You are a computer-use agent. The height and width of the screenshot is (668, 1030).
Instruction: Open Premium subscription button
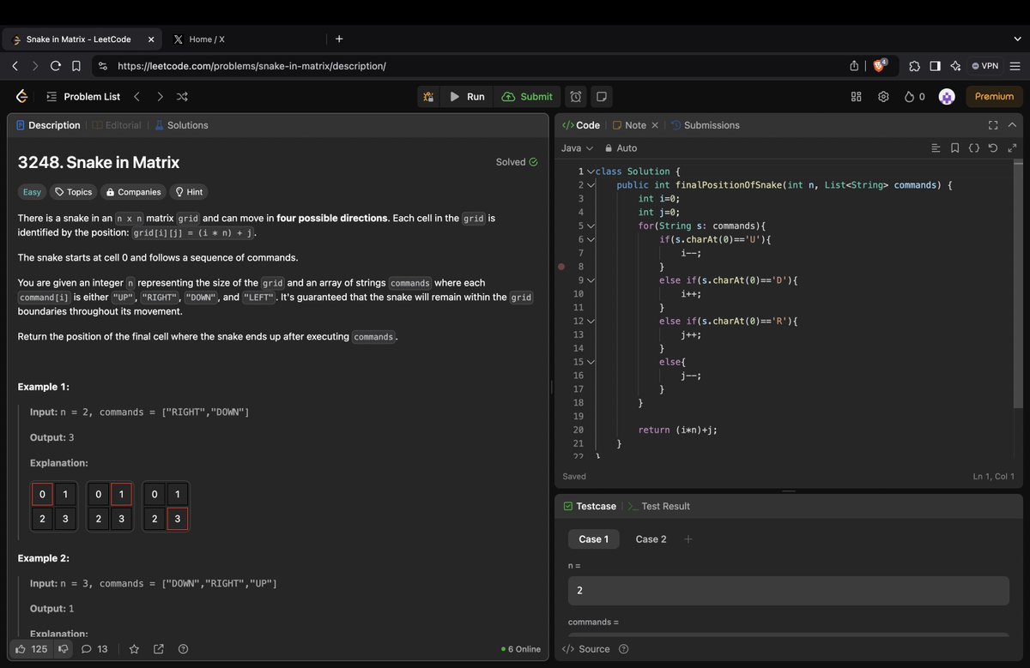tap(995, 97)
